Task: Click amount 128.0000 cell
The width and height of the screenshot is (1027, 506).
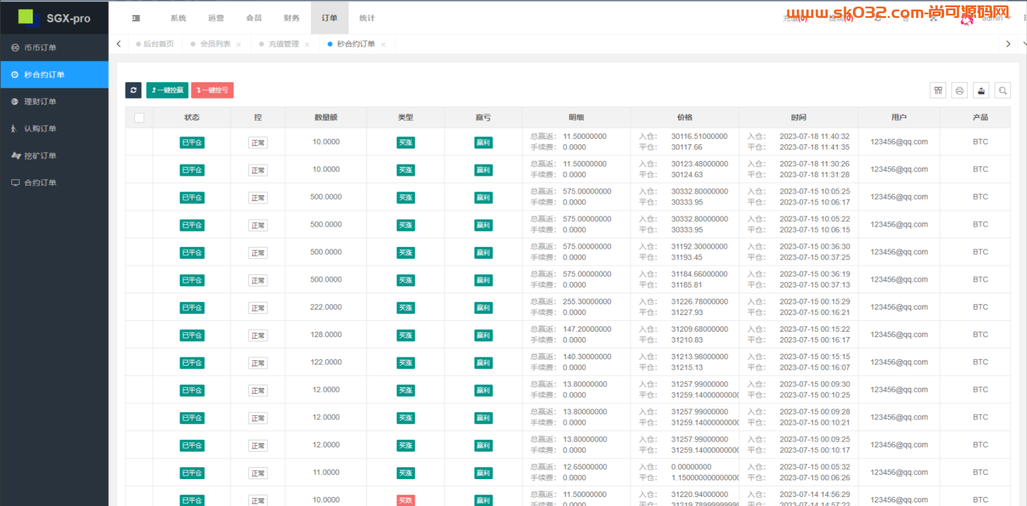Action: point(326,335)
